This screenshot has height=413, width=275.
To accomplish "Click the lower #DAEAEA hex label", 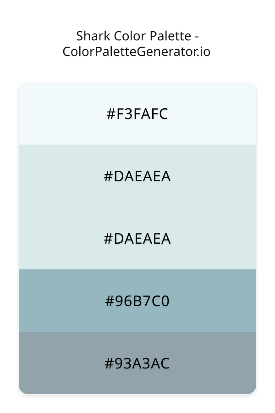I will [x=137, y=239].
